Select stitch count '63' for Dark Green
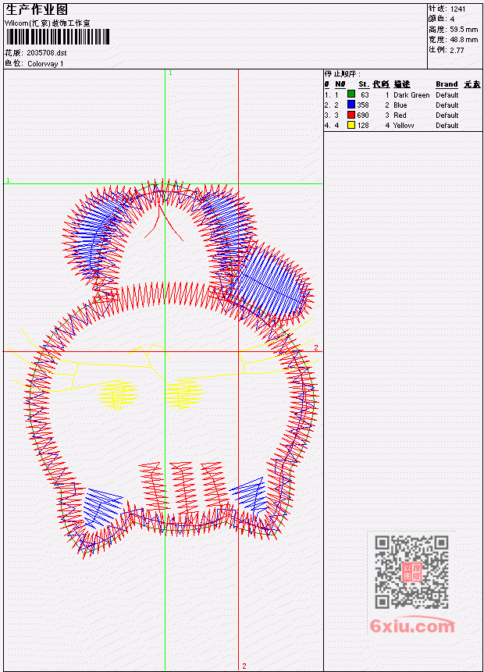The height and width of the screenshot is (672, 484). (x=365, y=94)
